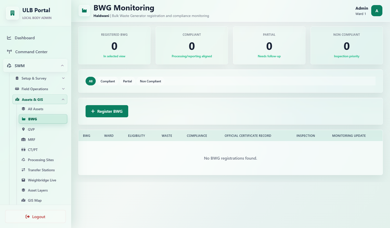
Task: Click the SWM recycle icon
Action: 9,66
